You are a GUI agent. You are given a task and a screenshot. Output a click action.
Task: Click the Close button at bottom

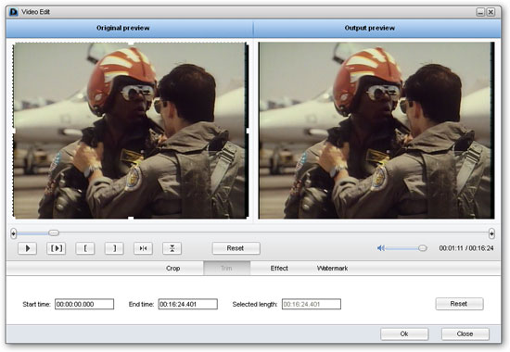465,333
